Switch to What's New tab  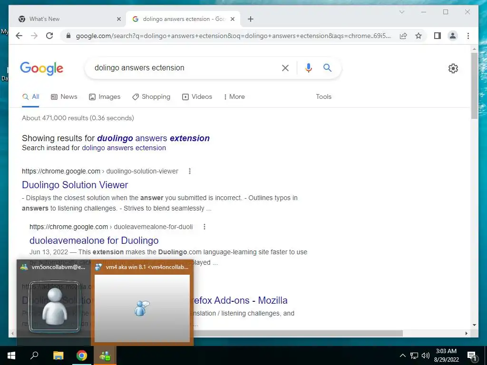click(69, 19)
